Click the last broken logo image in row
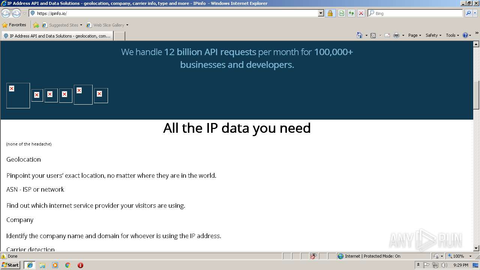Screen dimensions: 480x270 point(101,96)
